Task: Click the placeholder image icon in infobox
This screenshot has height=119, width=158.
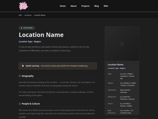Action: [x=122, y=44]
